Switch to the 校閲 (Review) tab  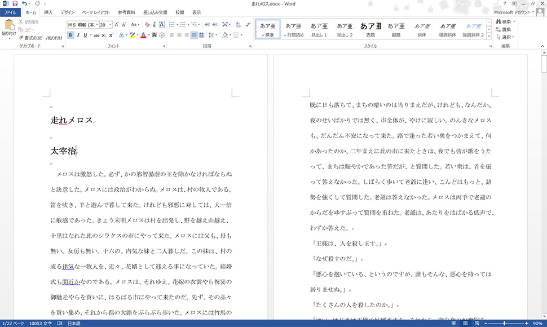(x=180, y=12)
